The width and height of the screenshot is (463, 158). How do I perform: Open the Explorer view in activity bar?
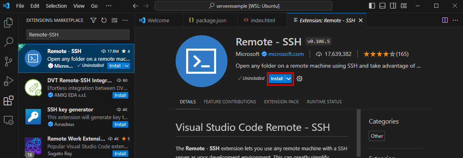click(8, 23)
